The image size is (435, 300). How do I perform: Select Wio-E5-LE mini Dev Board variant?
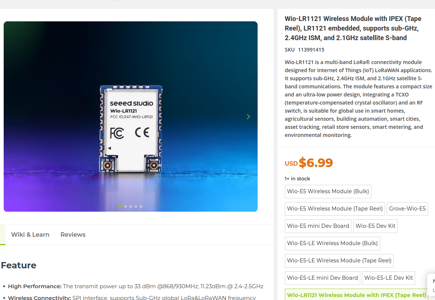pos(322,278)
